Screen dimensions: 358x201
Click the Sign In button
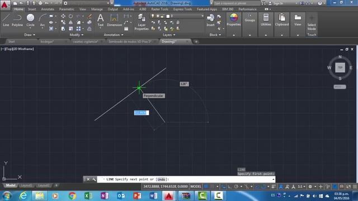click(x=276, y=3)
